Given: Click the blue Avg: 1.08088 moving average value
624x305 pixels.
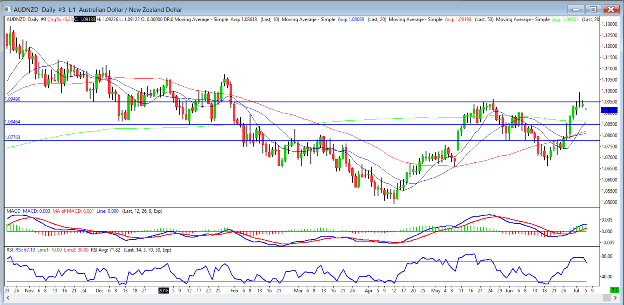Looking at the screenshot, I should [351, 19].
